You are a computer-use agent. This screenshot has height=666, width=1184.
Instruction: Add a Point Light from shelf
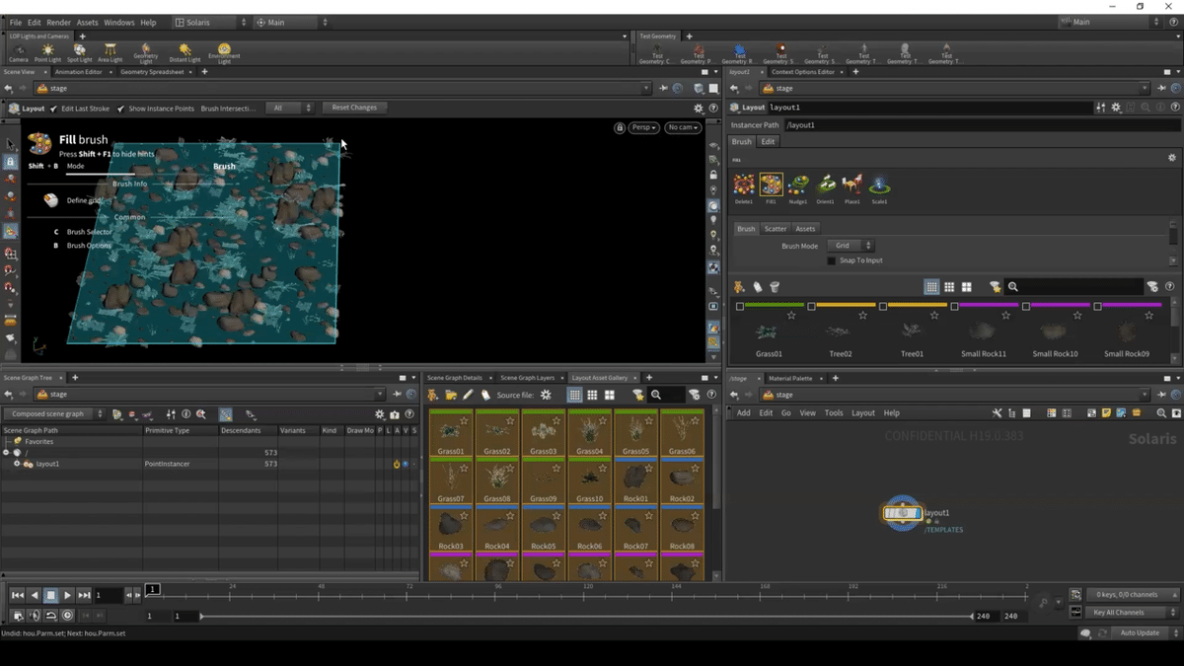pos(47,50)
